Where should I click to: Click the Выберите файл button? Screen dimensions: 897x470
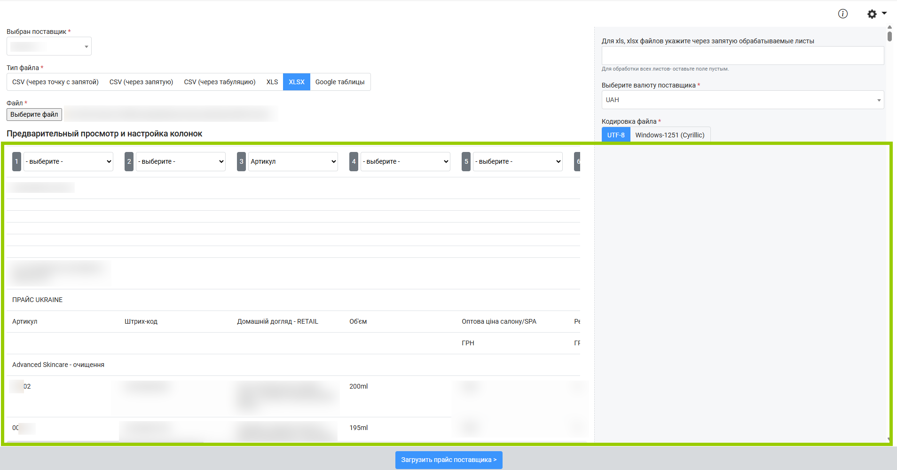34,114
